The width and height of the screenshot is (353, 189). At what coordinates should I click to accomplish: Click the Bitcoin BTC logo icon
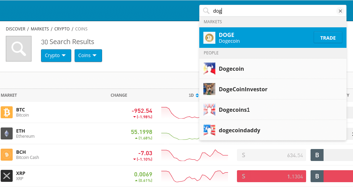pyautogui.click(x=7, y=112)
